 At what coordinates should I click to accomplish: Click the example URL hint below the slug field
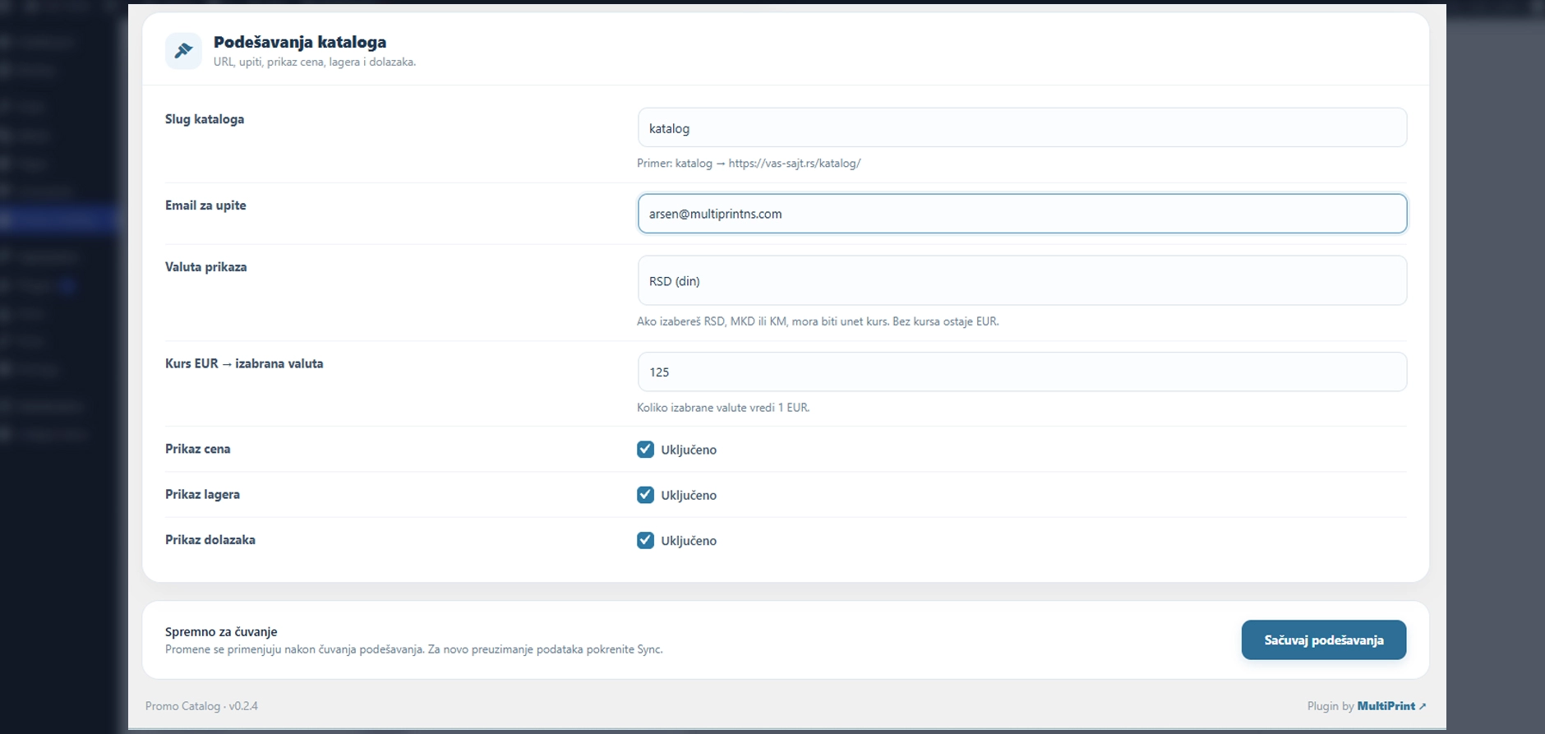pos(749,164)
